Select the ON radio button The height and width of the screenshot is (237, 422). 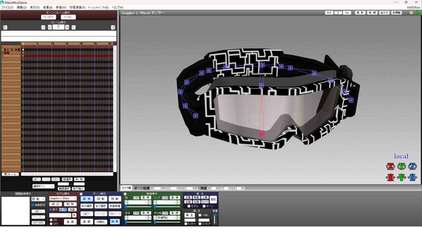click(x=51, y=220)
